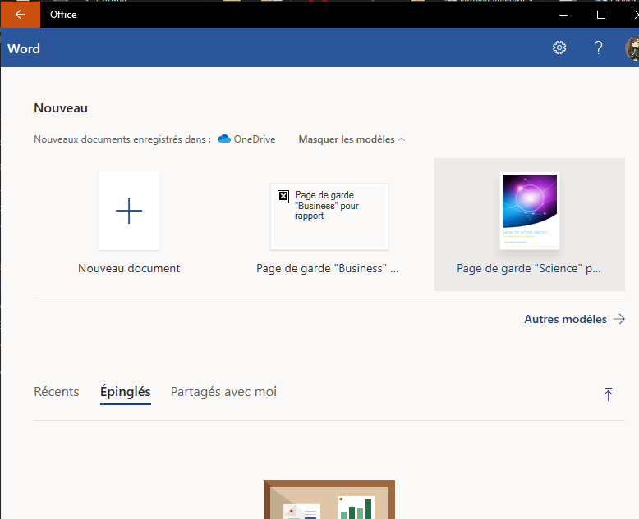Click the Page de garde "Science" label
The image size is (639, 519).
tap(529, 268)
